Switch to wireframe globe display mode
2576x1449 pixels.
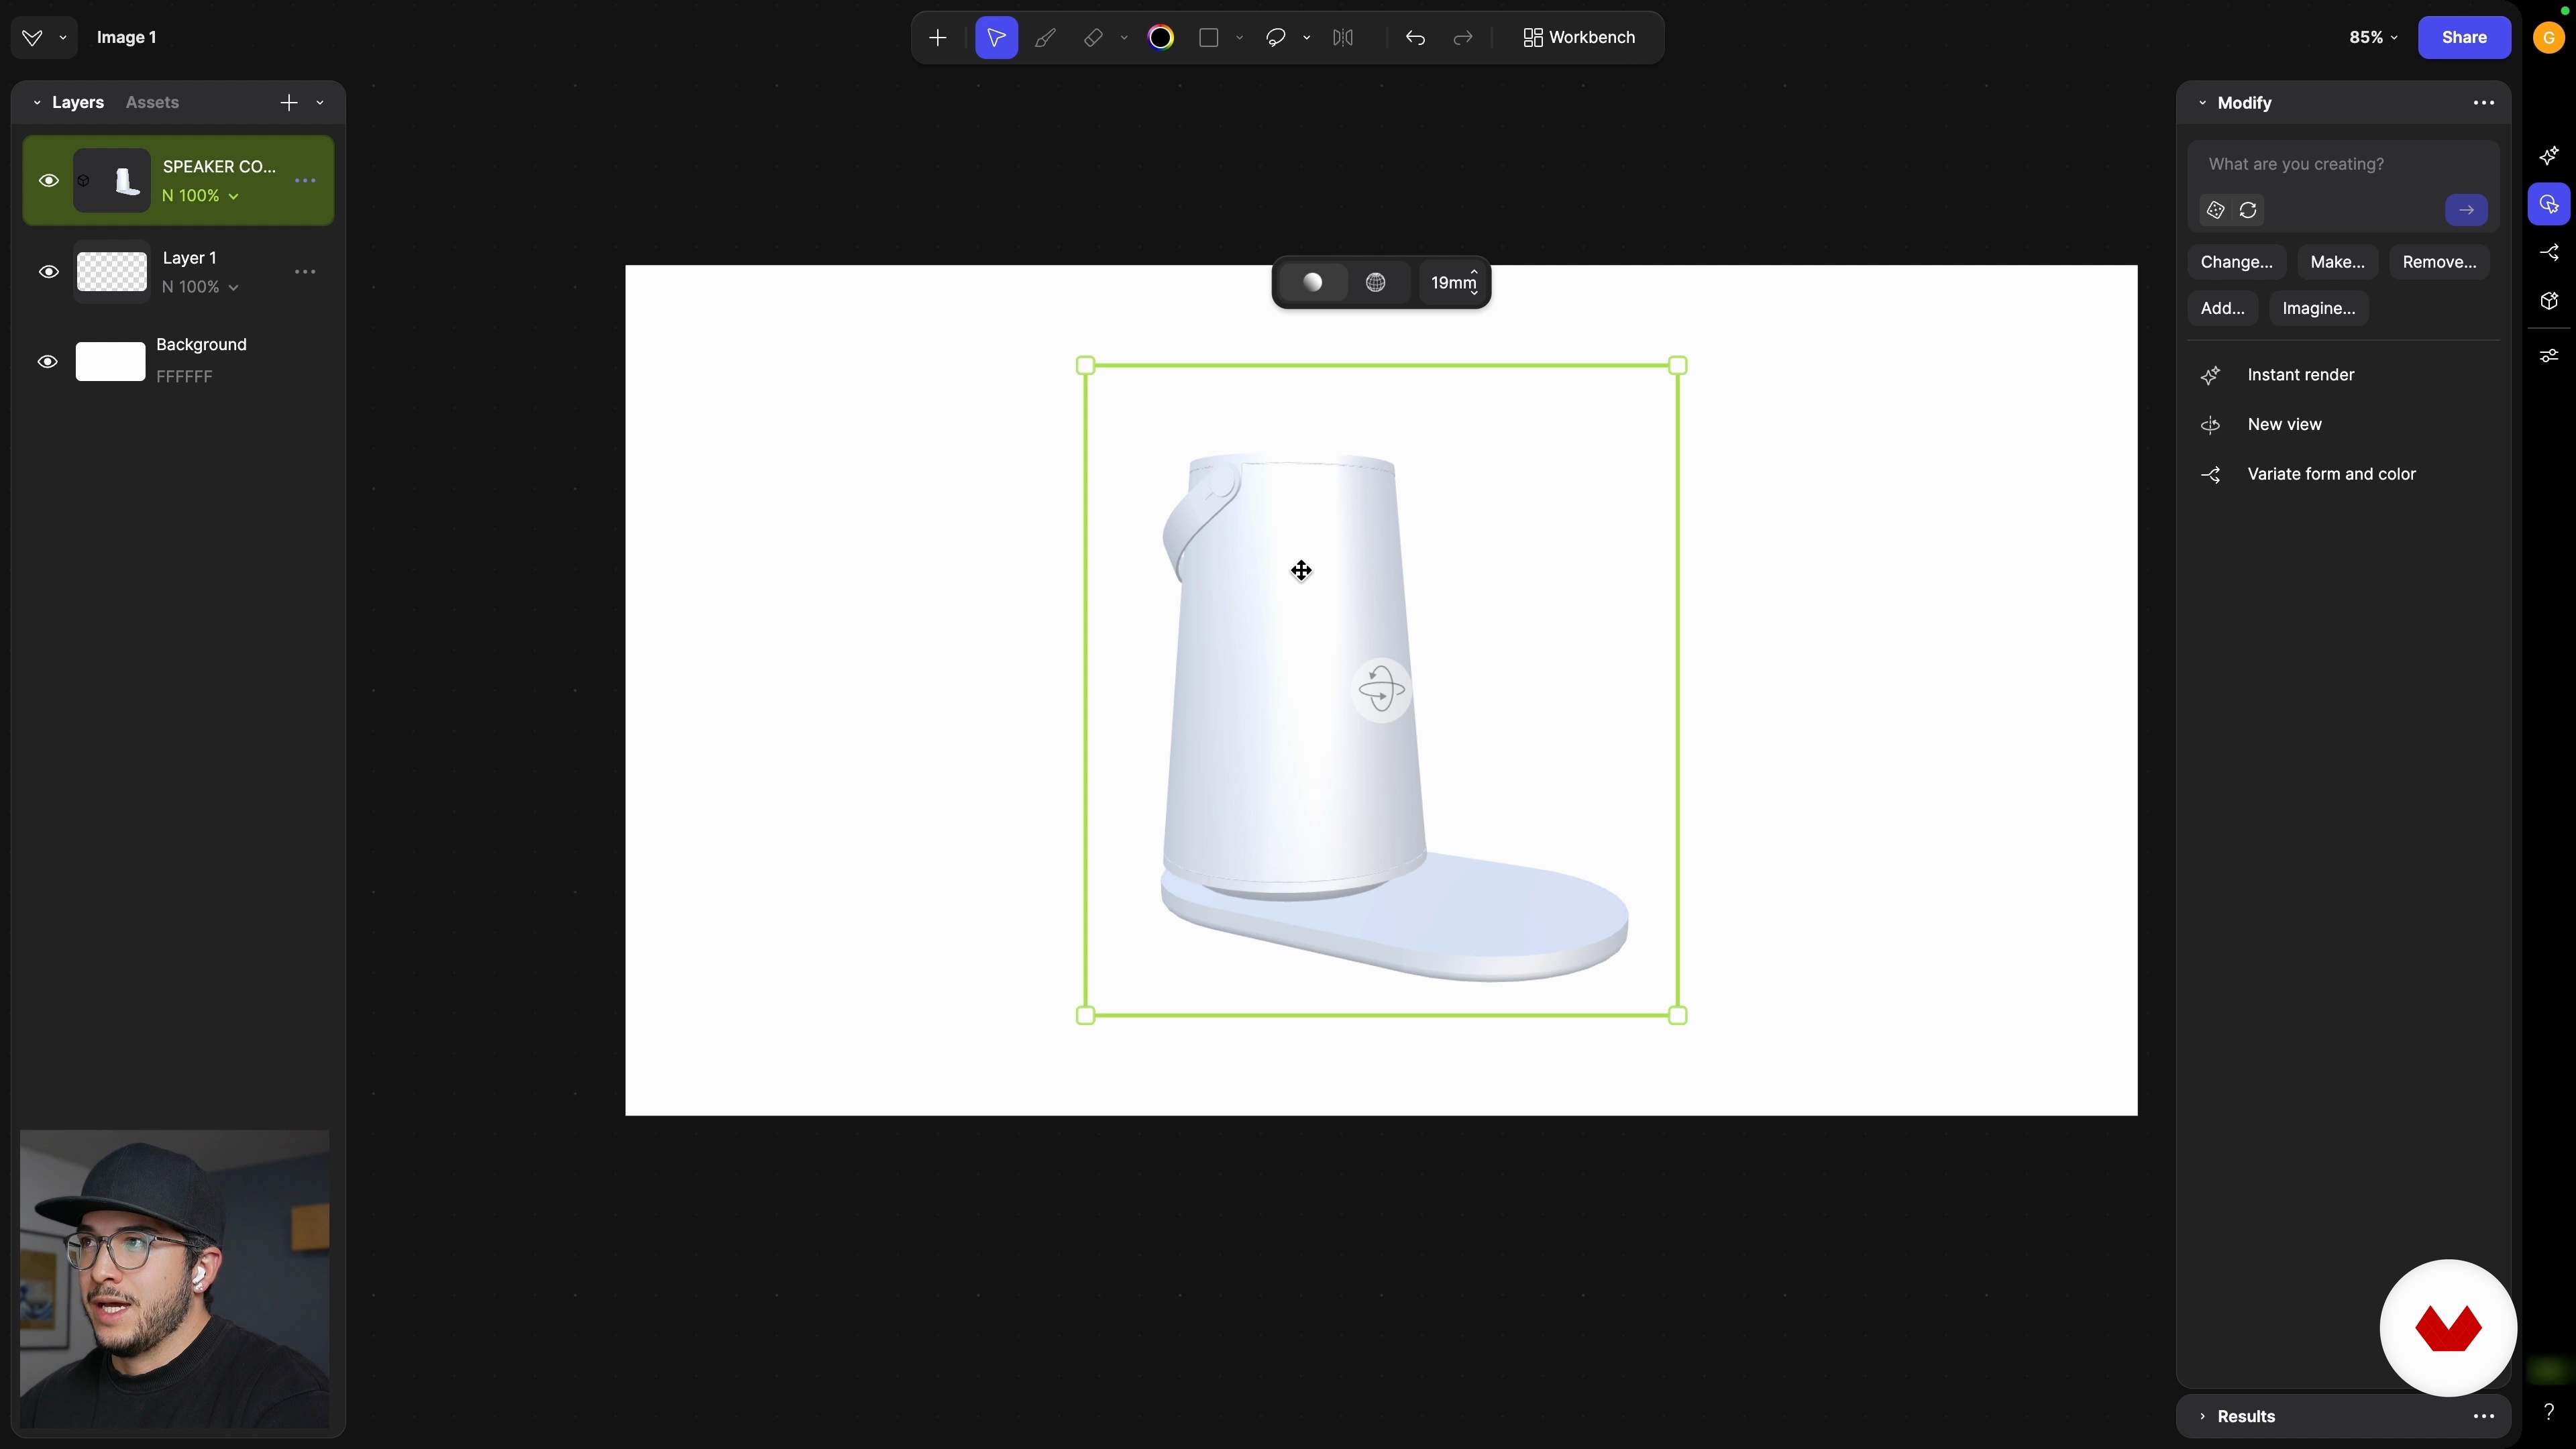(1376, 283)
